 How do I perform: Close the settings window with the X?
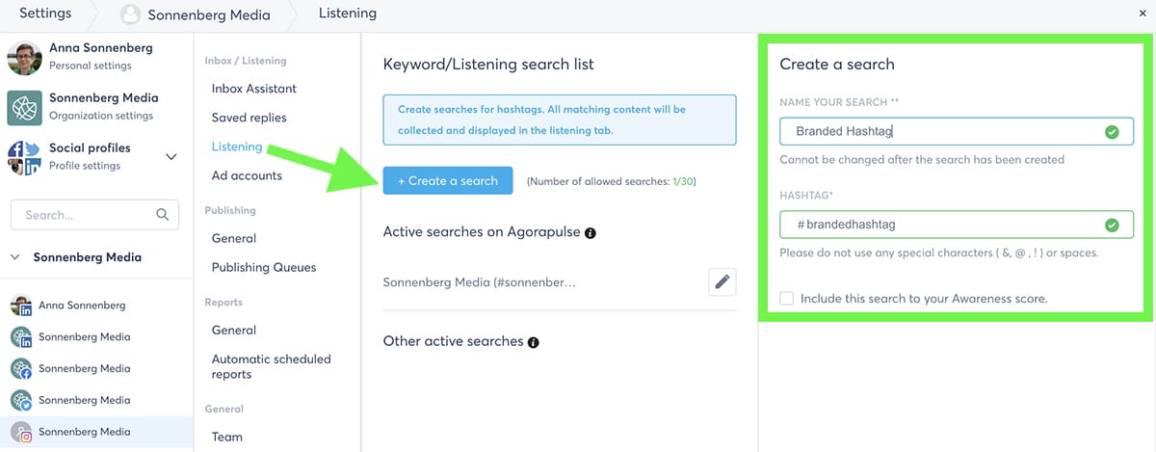pos(1143,14)
